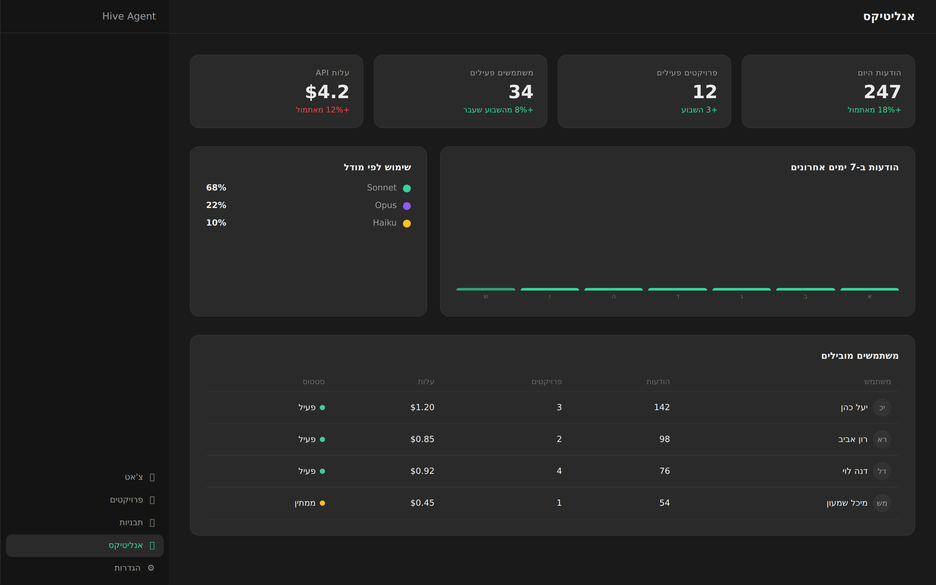Click the הודעות column header
Viewport: 936px width, 585px height.
(658, 382)
